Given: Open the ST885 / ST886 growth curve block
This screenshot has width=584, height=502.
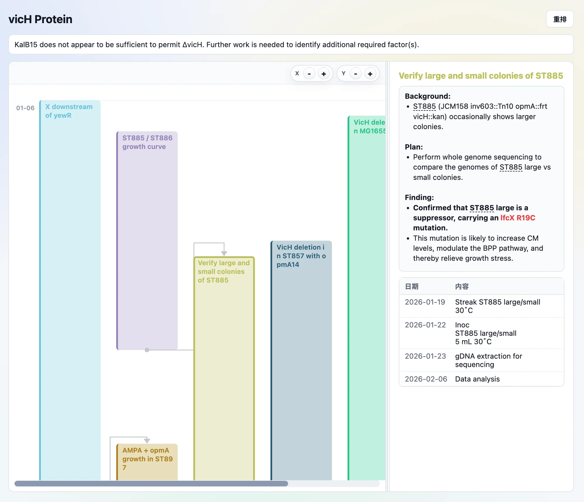Looking at the screenshot, I should click(147, 240).
